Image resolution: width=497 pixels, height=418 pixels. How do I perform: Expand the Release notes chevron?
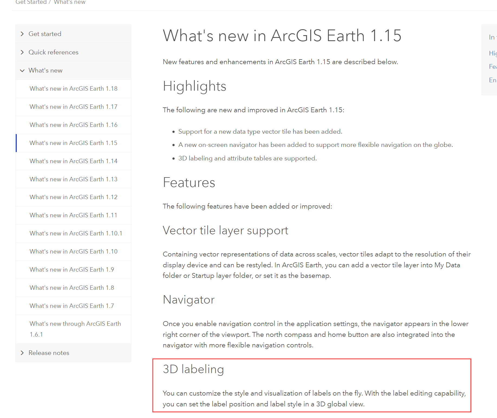click(x=22, y=353)
